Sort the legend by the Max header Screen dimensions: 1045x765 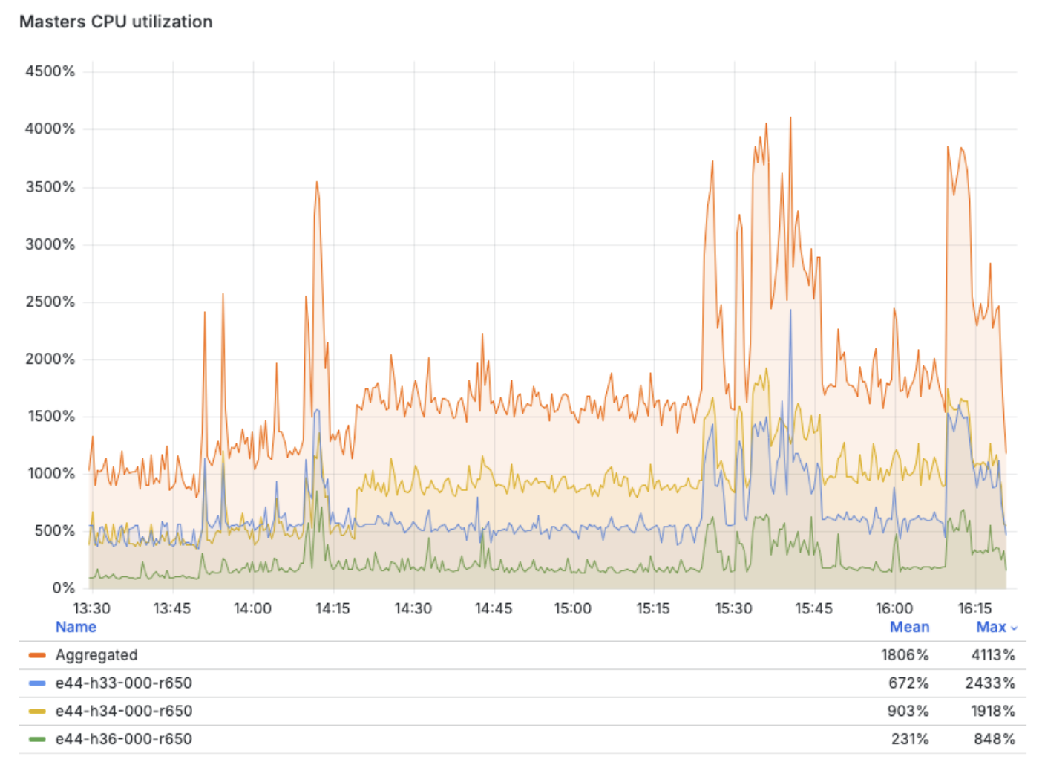(991, 627)
